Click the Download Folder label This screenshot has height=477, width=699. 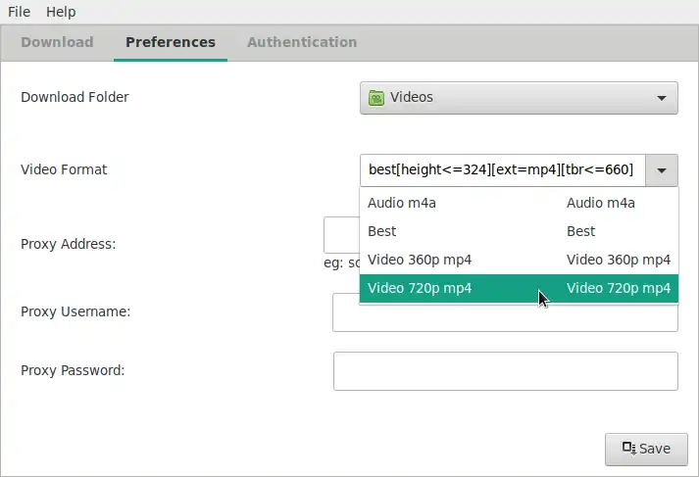(x=75, y=97)
